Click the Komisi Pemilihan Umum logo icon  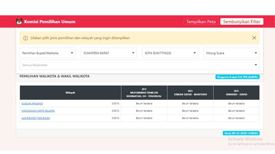pos(19,22)
